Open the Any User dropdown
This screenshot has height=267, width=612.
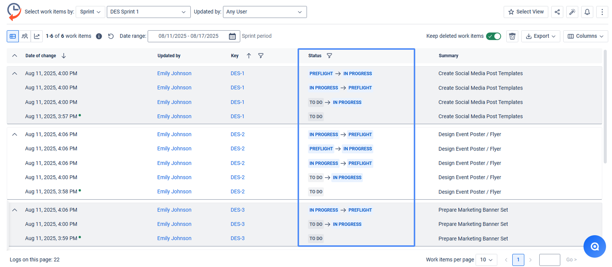pos(265,12)
